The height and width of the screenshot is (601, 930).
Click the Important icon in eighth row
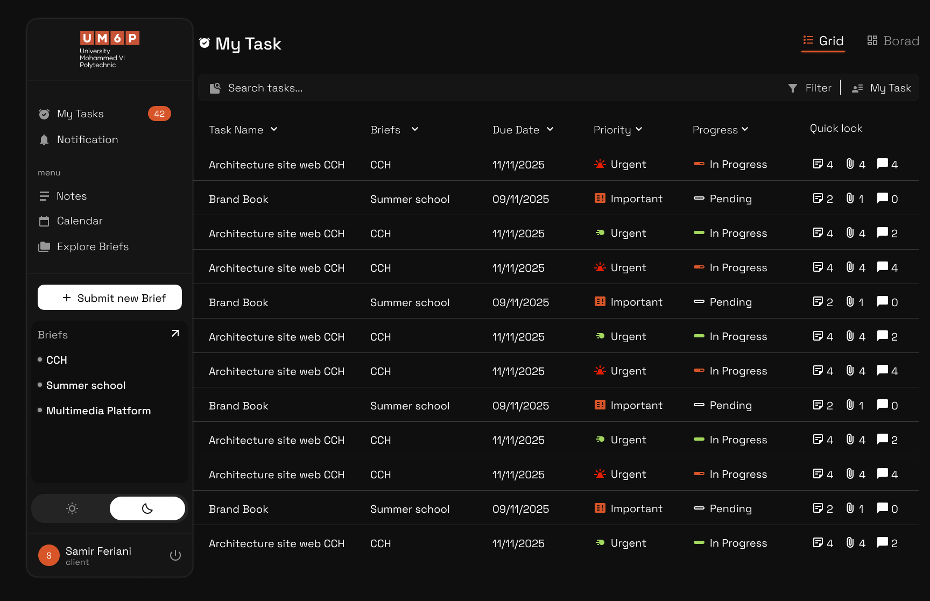(x=600, y=405)
